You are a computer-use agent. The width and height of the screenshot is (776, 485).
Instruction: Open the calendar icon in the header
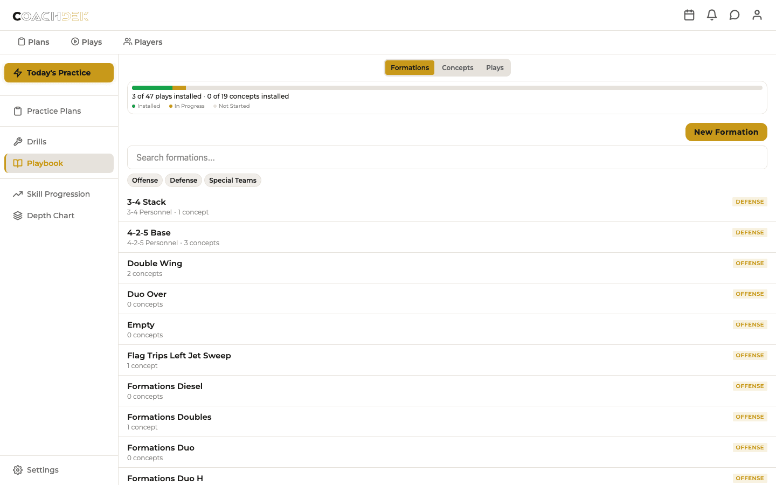pyautogui.click(x=689, y=15)
